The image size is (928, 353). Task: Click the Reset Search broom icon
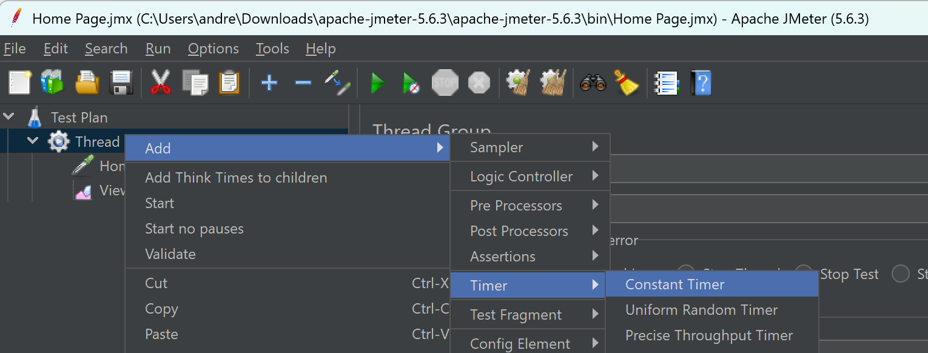click(626, 82)
